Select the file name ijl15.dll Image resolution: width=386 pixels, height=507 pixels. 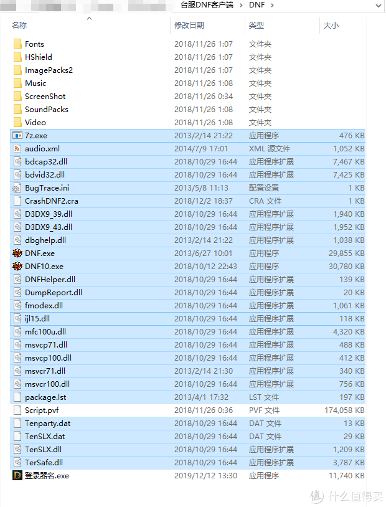coord(37,319)
